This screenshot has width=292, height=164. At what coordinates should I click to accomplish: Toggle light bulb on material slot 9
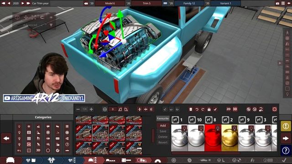tap(251, 128)
